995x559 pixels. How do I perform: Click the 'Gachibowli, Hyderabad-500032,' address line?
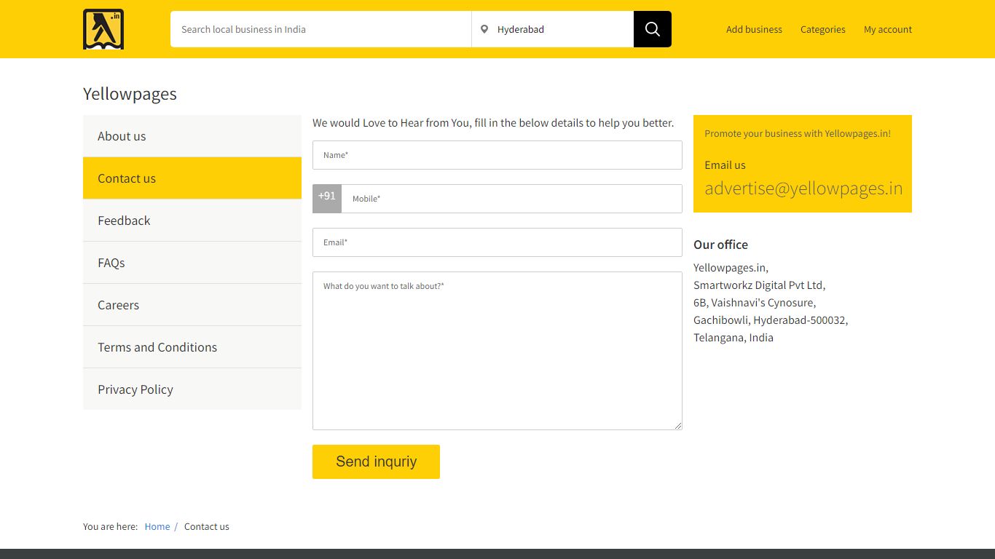(x=771, y=320)
